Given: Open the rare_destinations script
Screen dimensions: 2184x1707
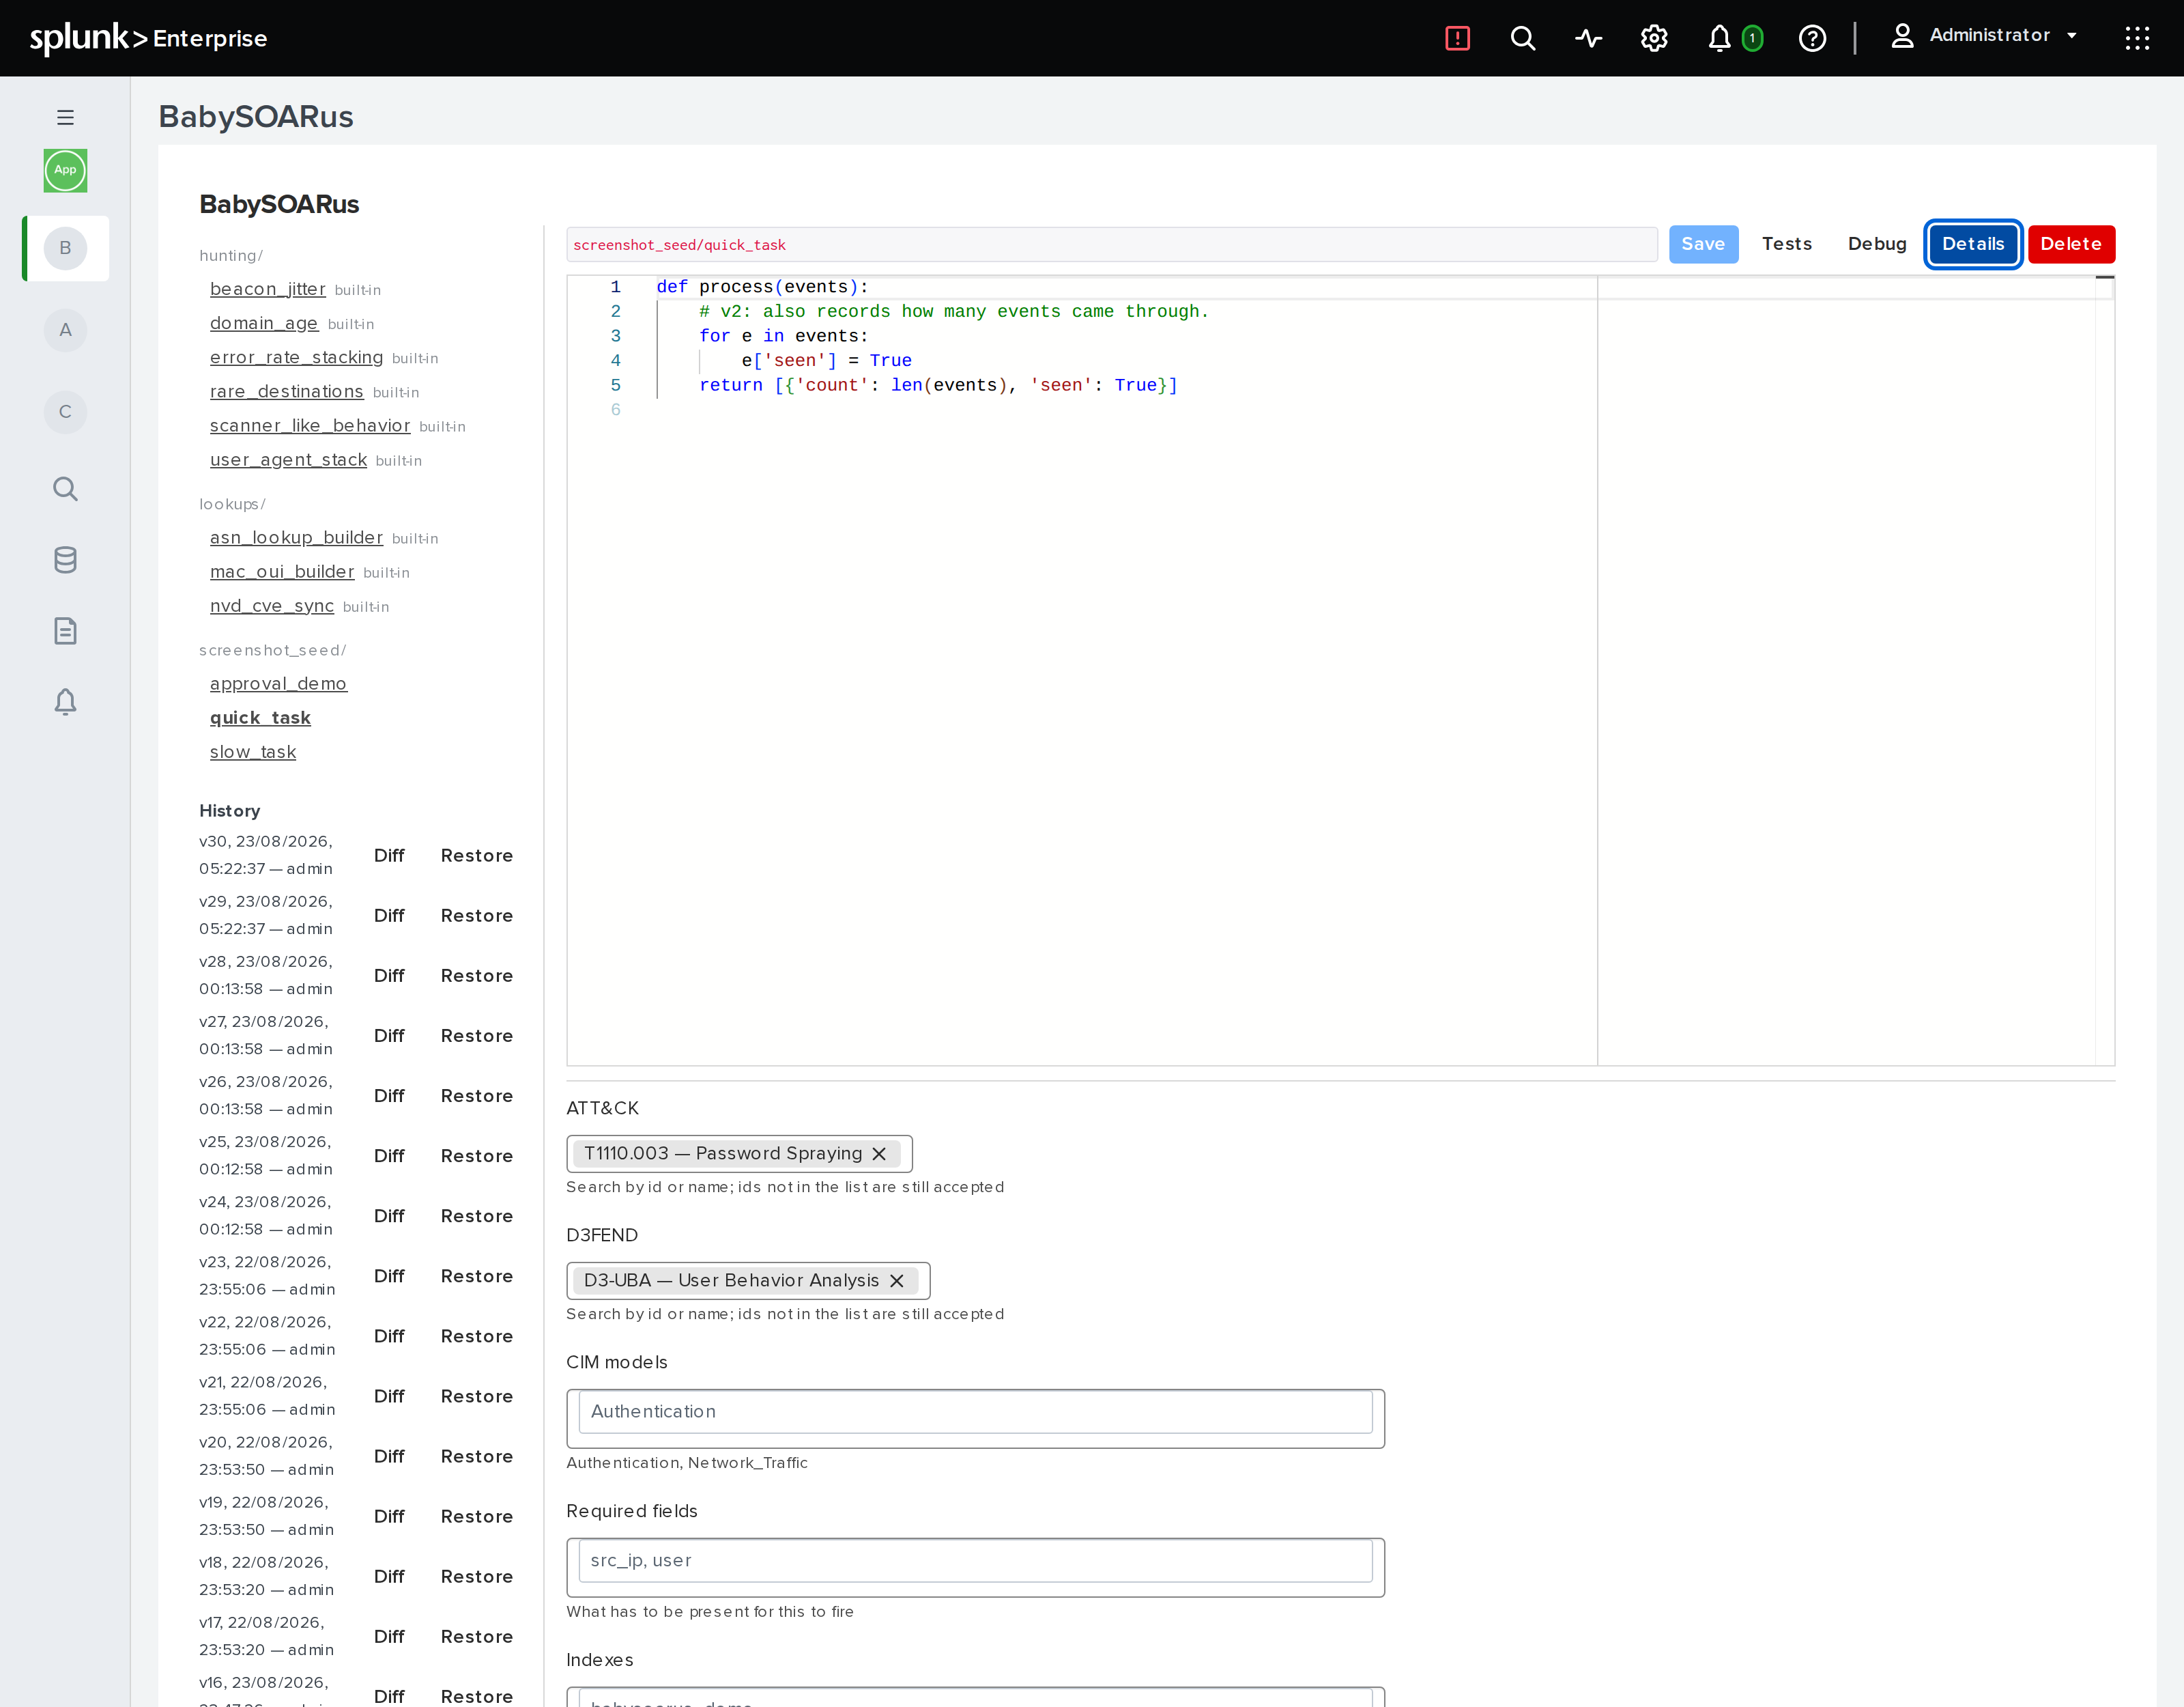Looking at the screenshot, I should click(x=286, y=391).
